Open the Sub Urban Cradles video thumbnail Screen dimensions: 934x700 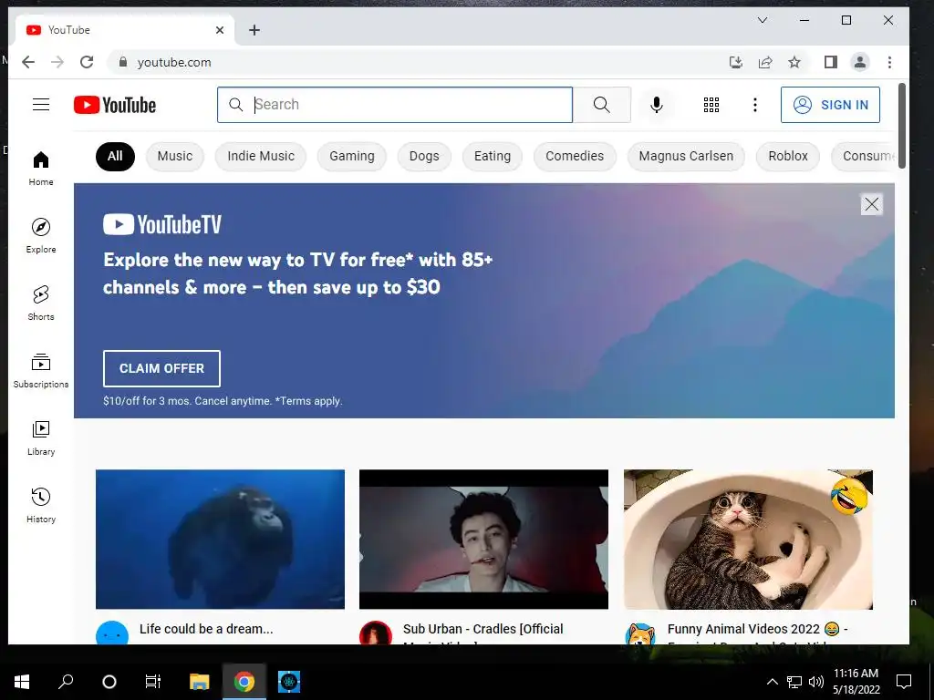click(483, 540)
